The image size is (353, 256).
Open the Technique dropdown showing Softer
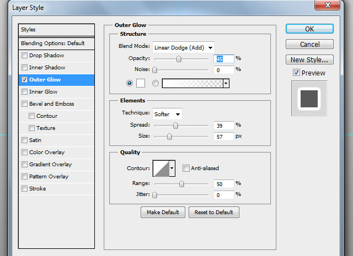coord(167,114)
